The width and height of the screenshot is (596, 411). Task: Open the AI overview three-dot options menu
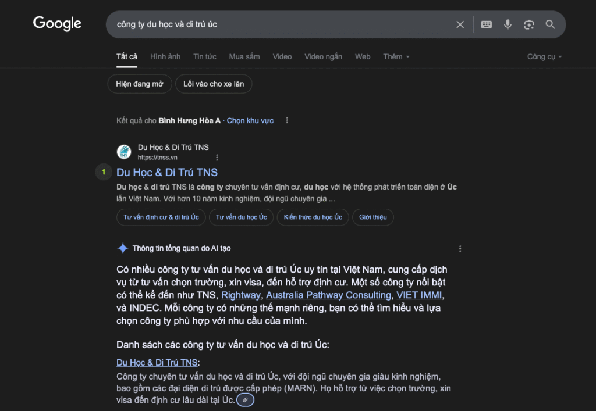(x=460, y=249)
